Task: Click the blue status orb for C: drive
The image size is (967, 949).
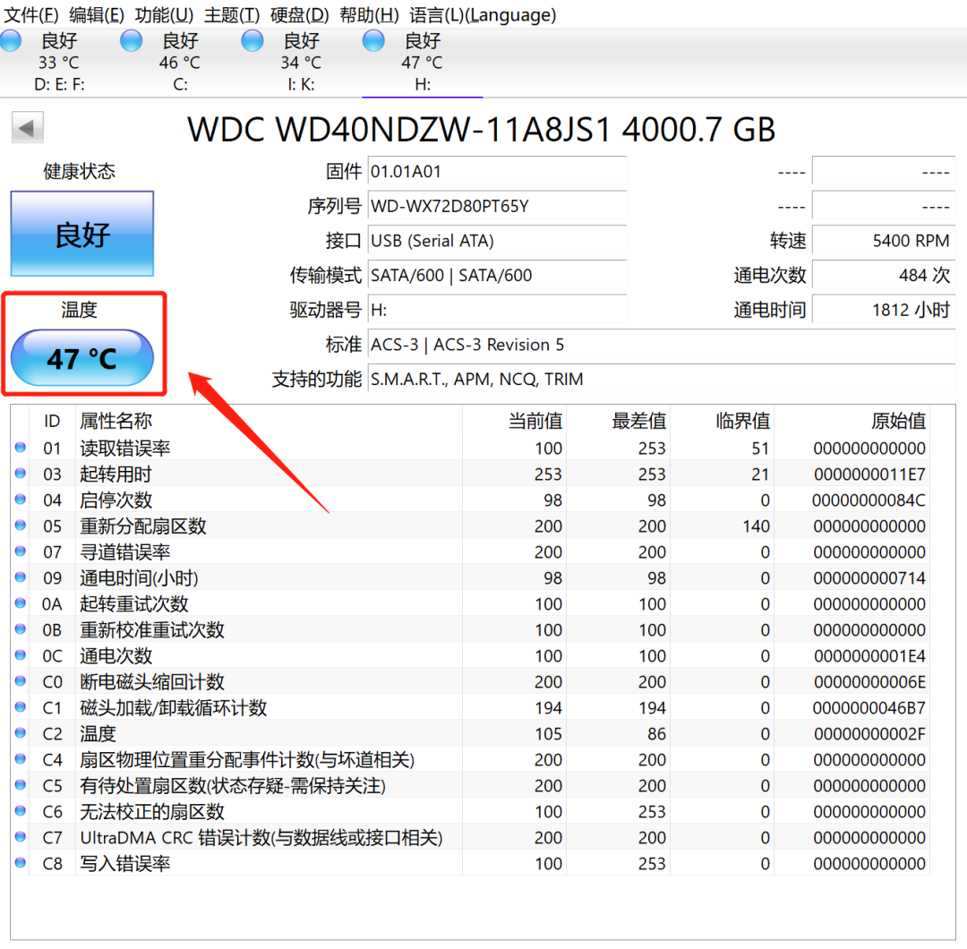Action: (131, 41)
